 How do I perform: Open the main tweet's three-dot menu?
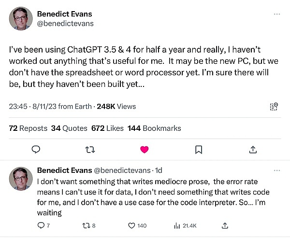277,14
